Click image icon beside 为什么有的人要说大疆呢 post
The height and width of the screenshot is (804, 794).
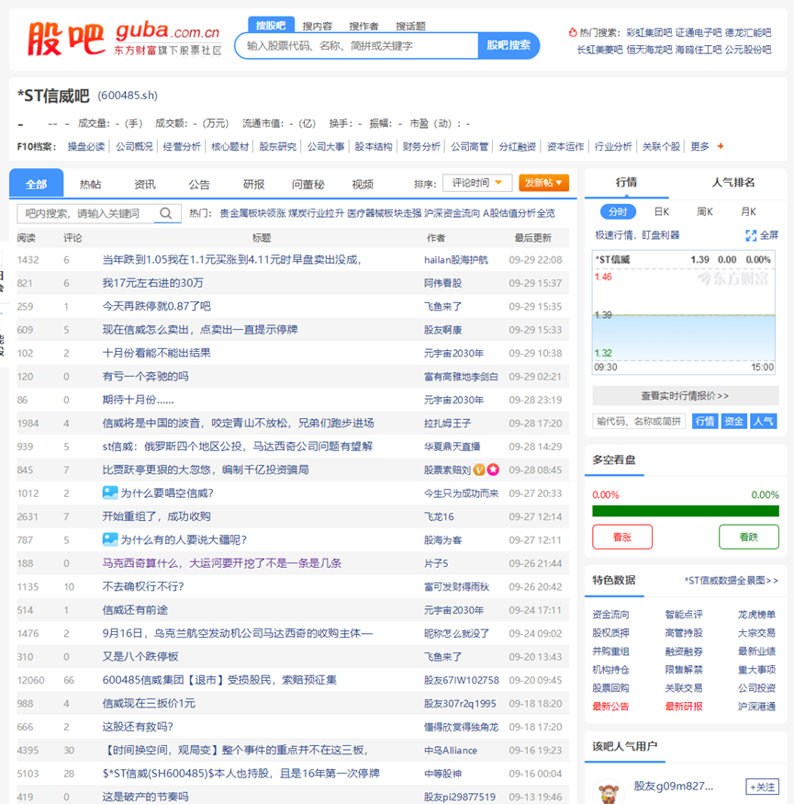110,539
